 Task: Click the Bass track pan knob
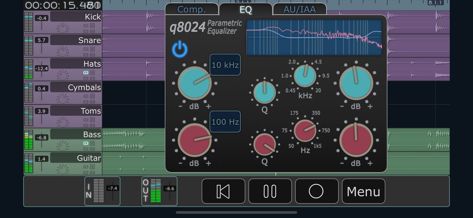[x=63, y=146]
